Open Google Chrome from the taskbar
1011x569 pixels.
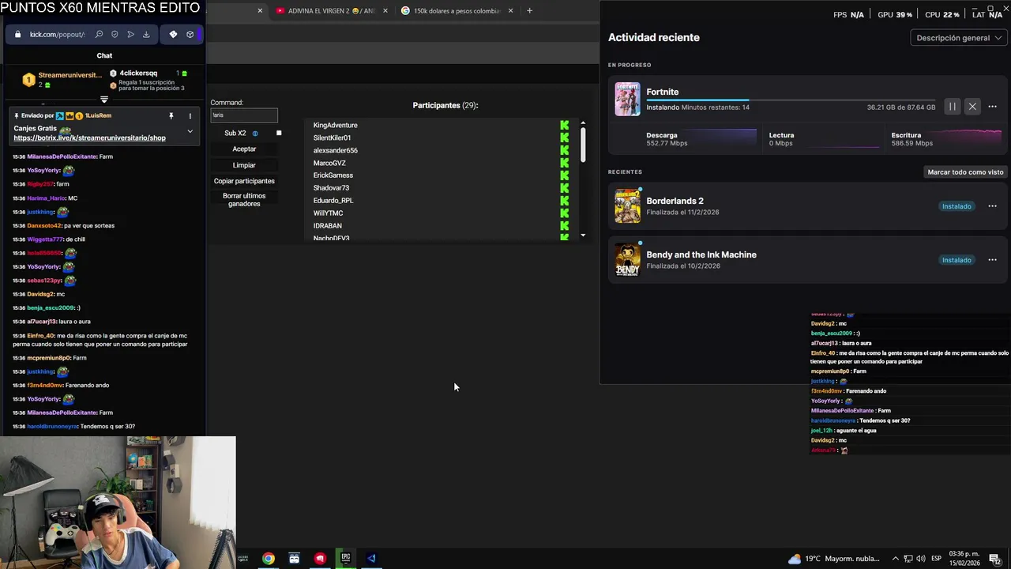(x=269, y=559)
